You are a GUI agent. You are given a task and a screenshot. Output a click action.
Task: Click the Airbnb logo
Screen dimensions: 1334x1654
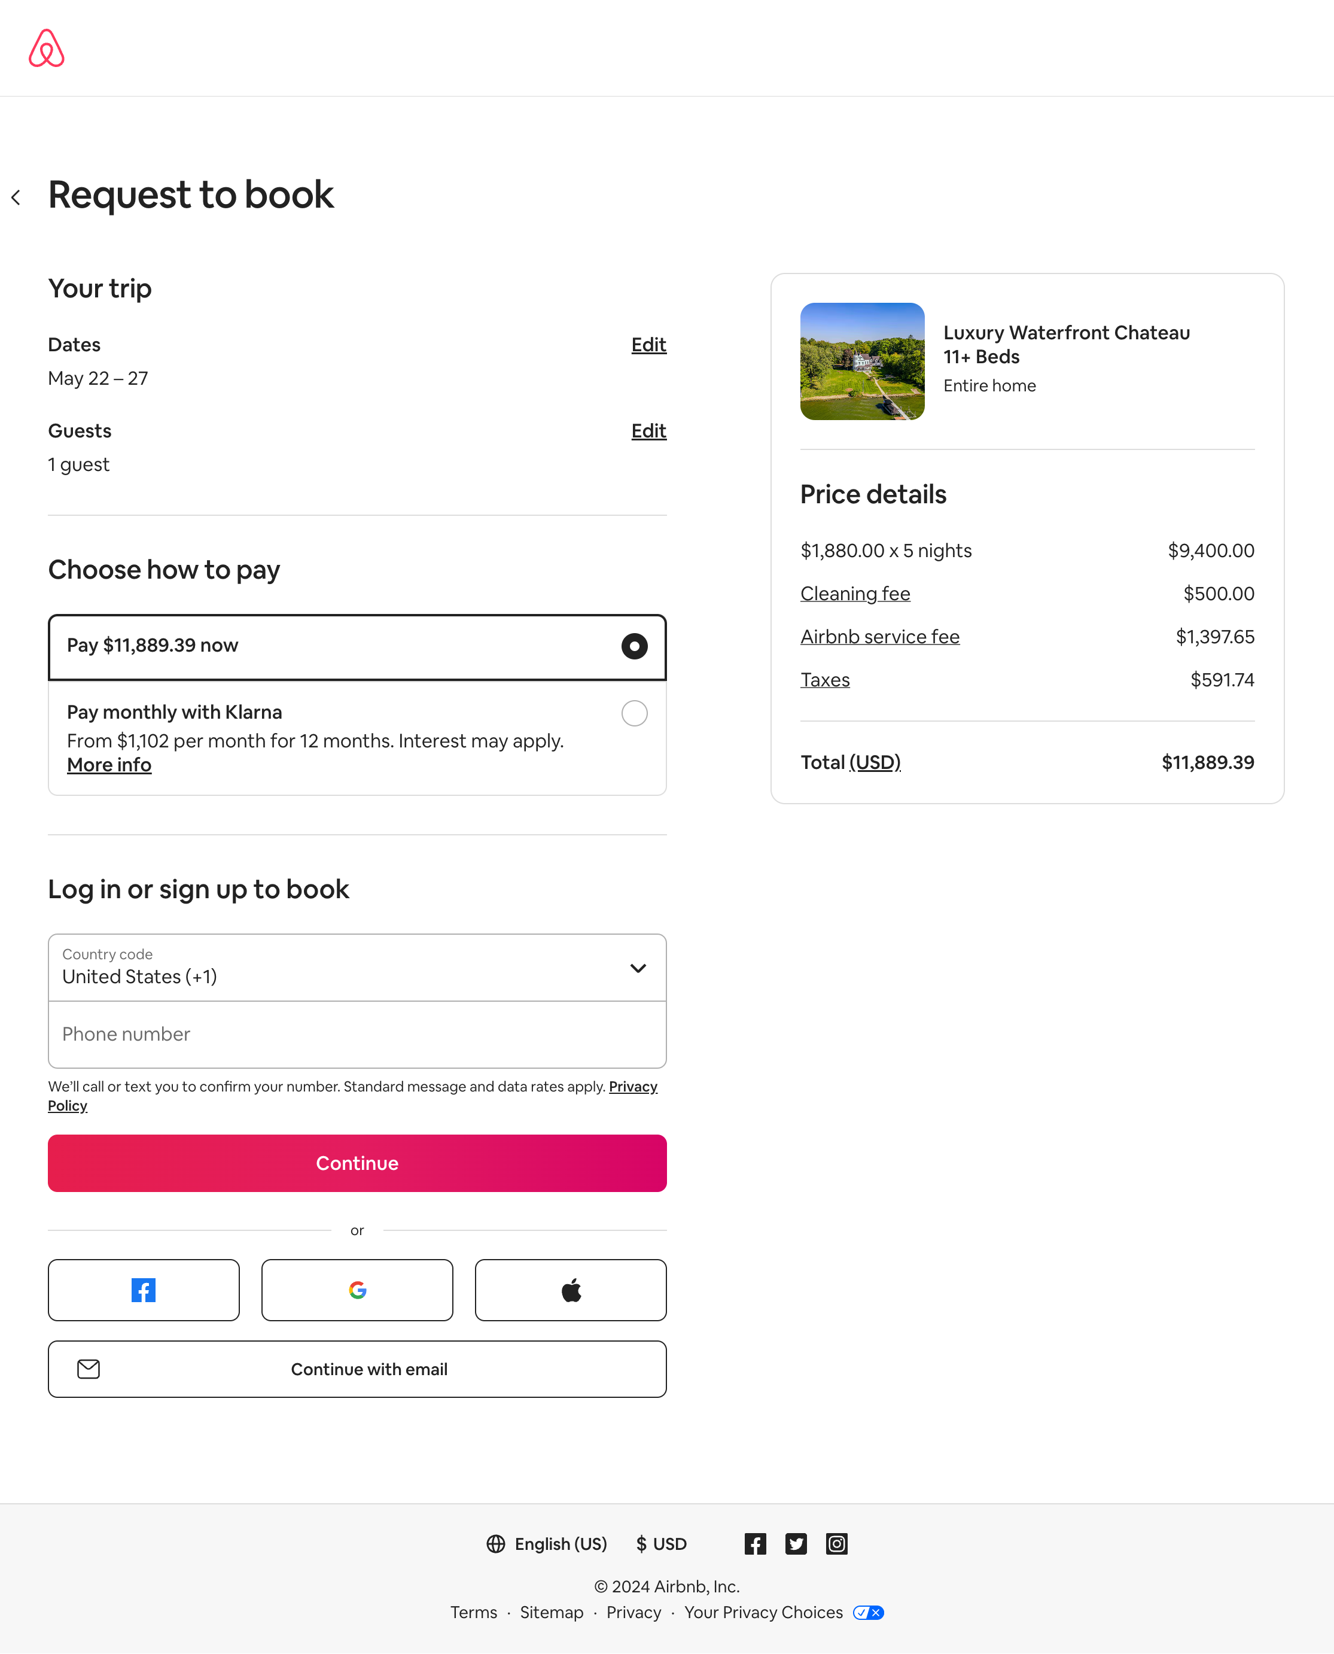[46, 48]
